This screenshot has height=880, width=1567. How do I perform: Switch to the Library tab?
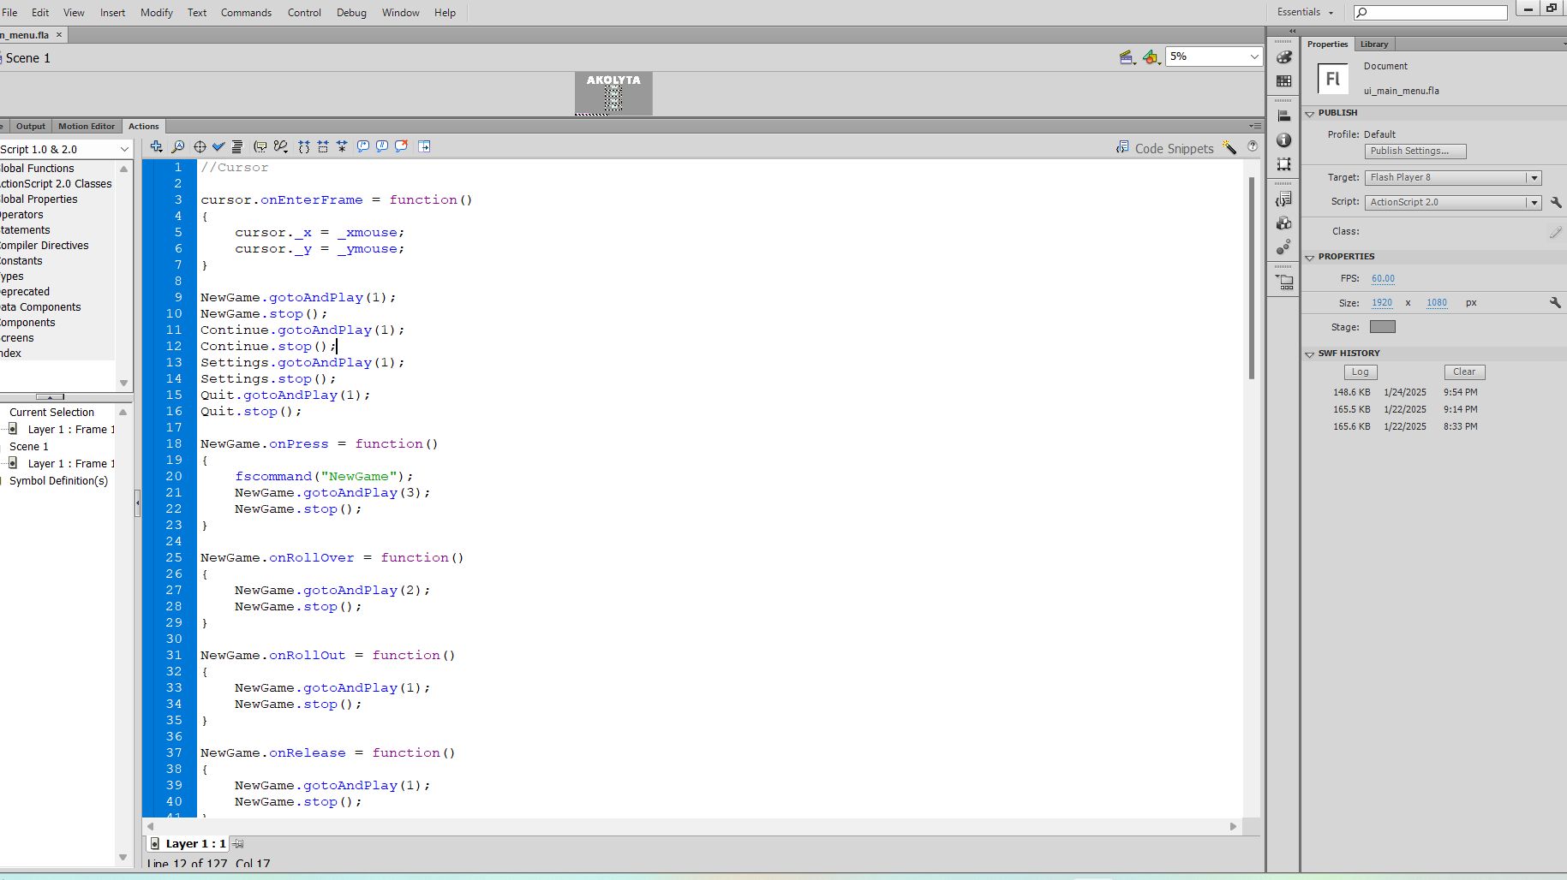coord(1373,45)
